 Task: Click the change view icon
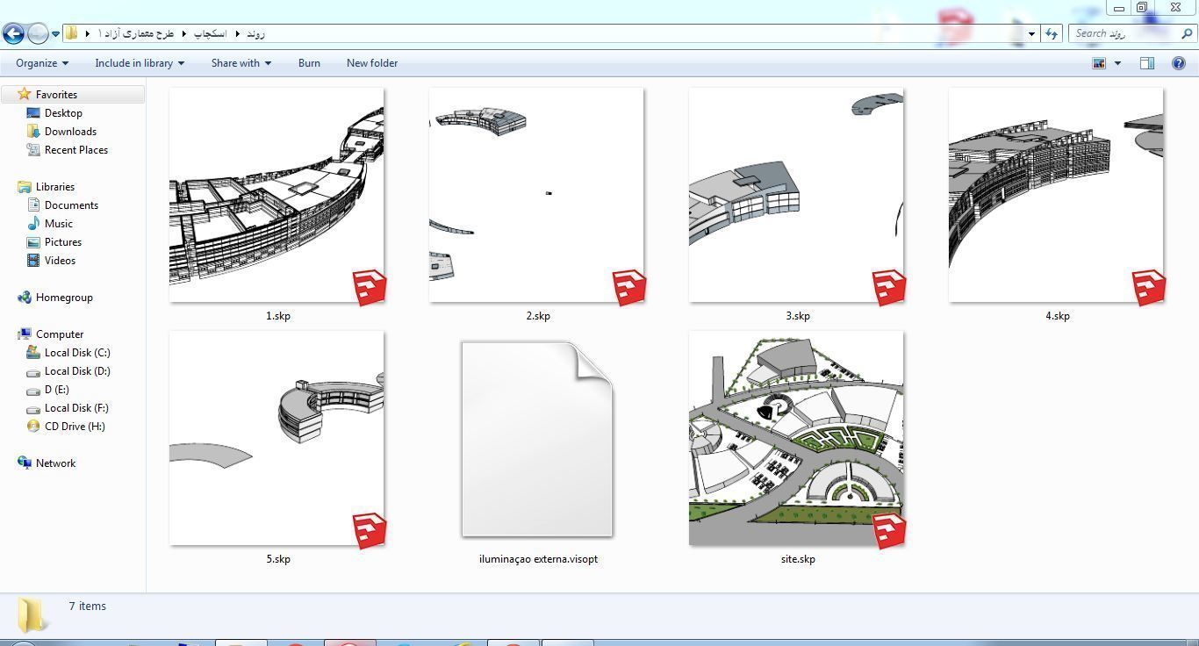1099,63
